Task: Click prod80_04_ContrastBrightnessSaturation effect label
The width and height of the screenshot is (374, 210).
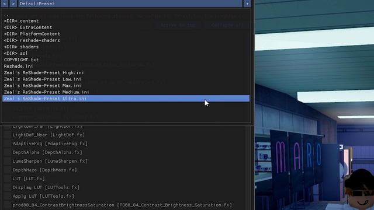Action: click(x=122, y=205)
